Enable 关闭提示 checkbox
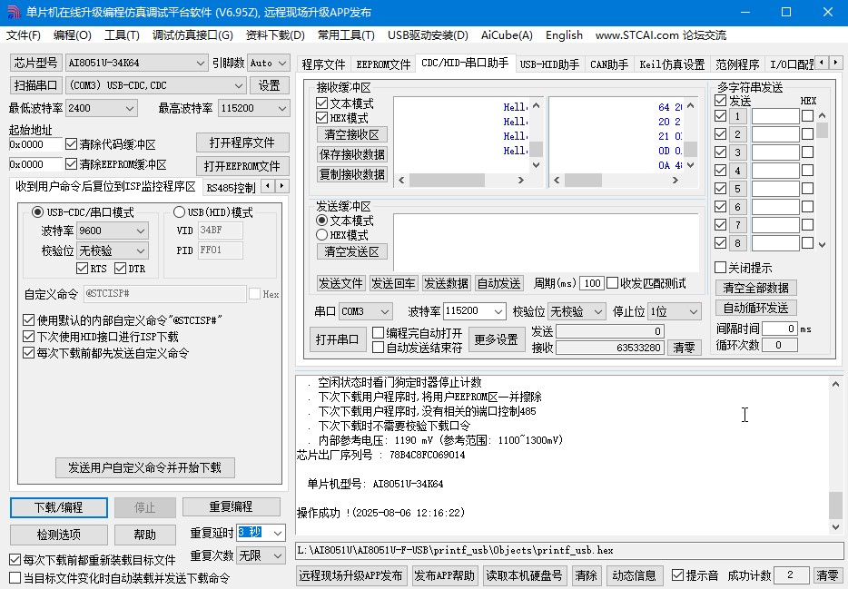Image resolution: width=848 pixels, height=589 pixels. 720,268
